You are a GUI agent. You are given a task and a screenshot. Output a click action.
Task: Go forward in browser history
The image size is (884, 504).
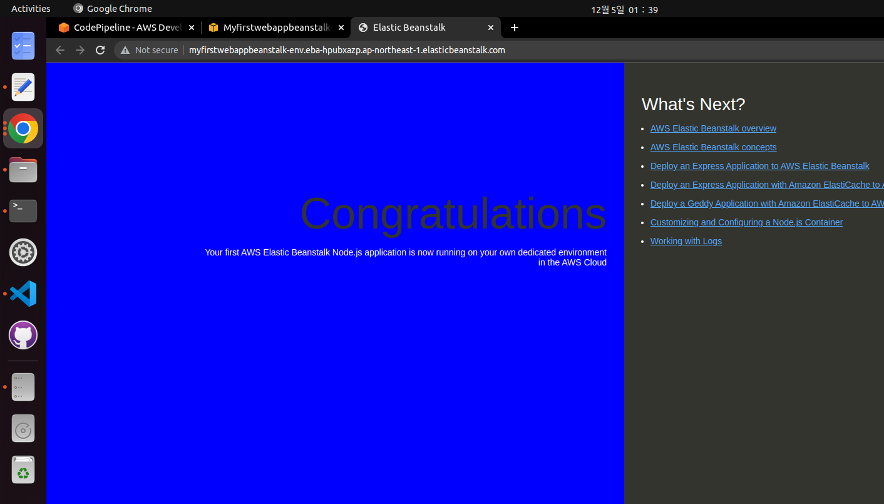coord(80,50)
